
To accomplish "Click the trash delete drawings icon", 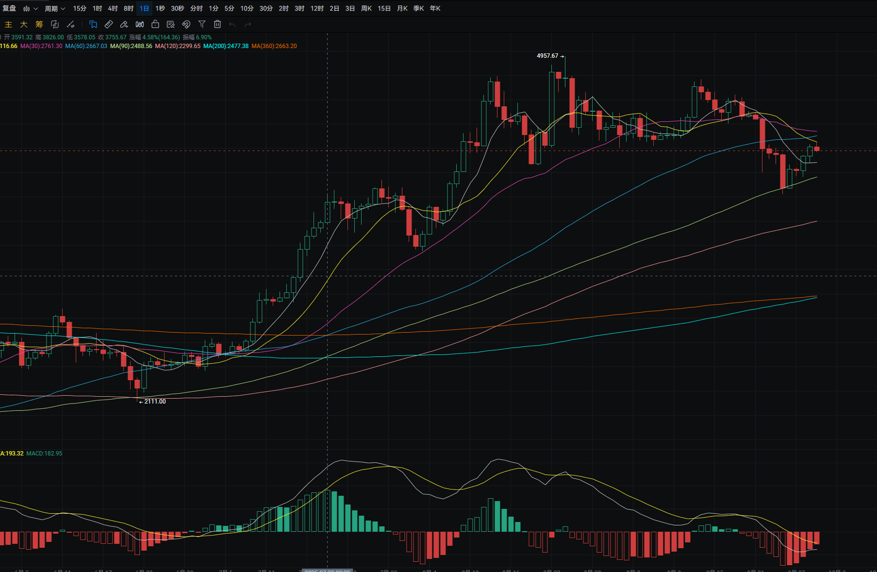I will pyautogui.click(x=217, y=24).
